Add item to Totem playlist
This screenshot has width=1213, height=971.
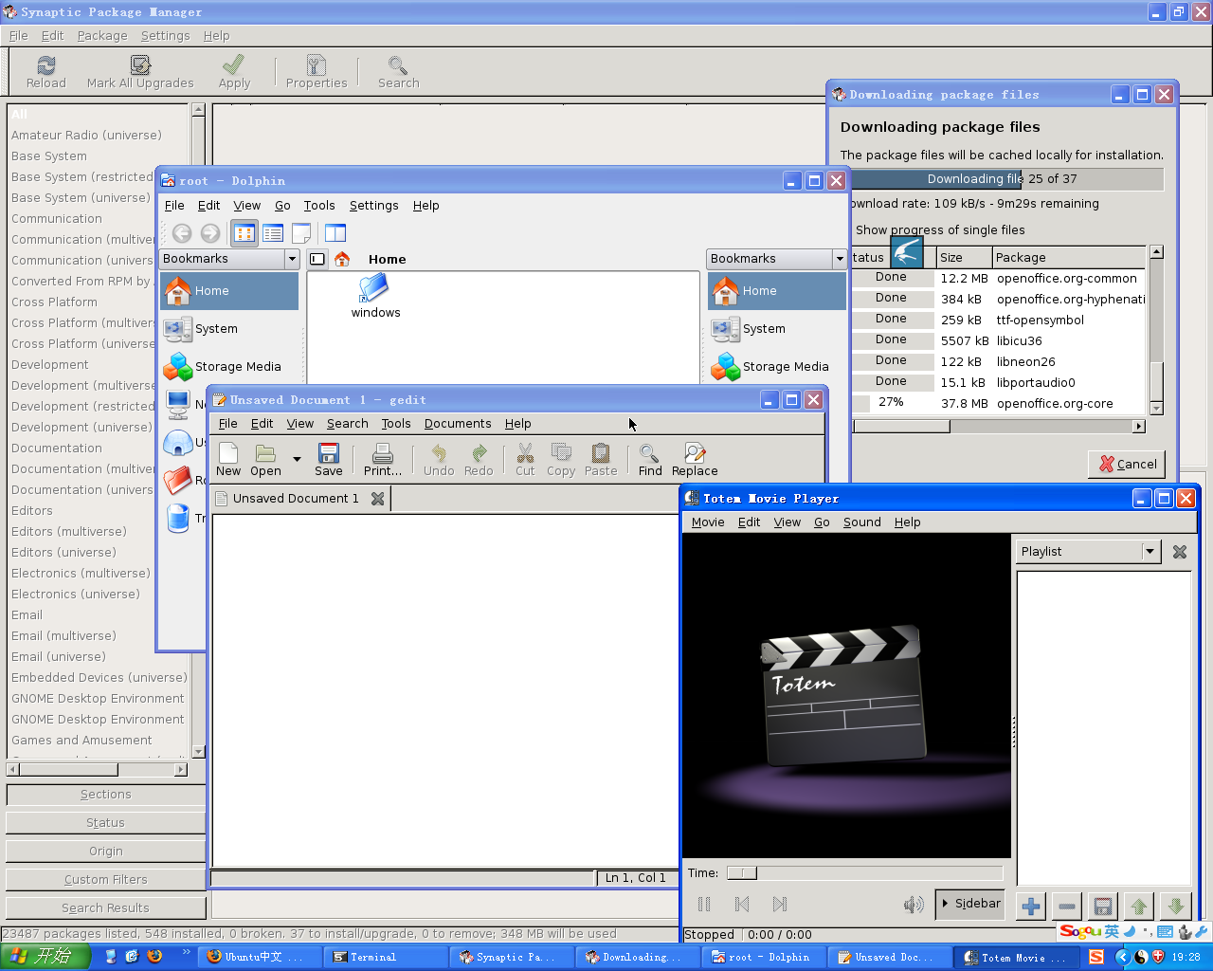click(1031, 907)
